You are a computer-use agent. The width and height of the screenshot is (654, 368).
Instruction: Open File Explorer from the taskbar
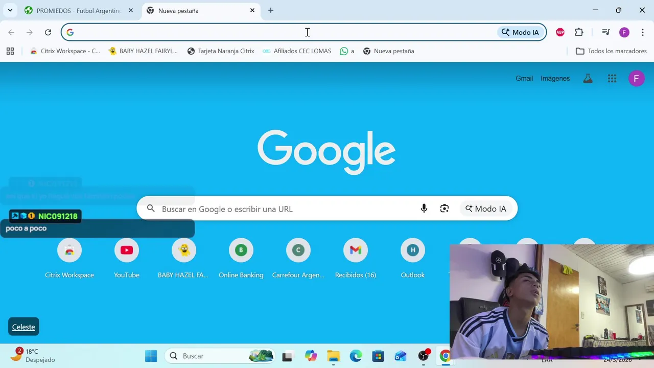click(x=333, y=356)
